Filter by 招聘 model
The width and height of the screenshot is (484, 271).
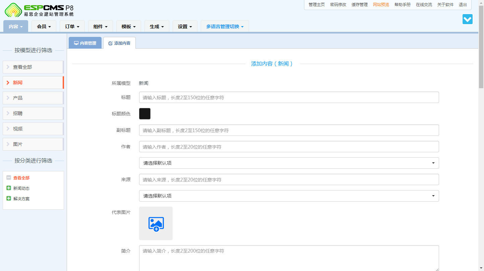point(33,113)
